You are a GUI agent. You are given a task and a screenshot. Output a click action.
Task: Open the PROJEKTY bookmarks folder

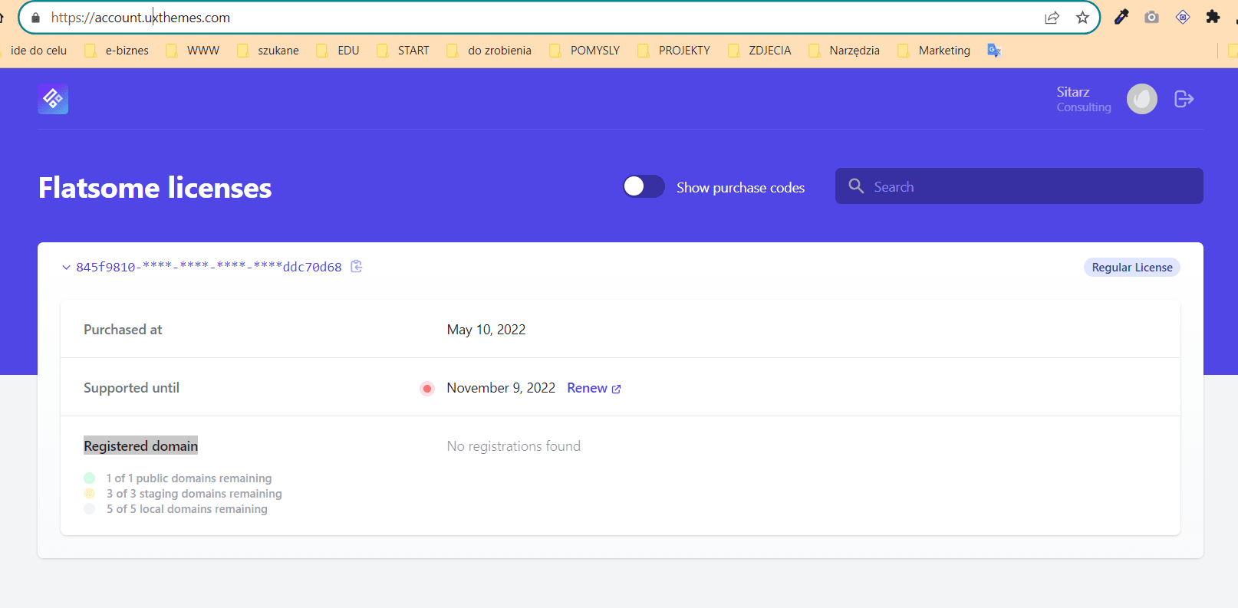tap(674, 51)
